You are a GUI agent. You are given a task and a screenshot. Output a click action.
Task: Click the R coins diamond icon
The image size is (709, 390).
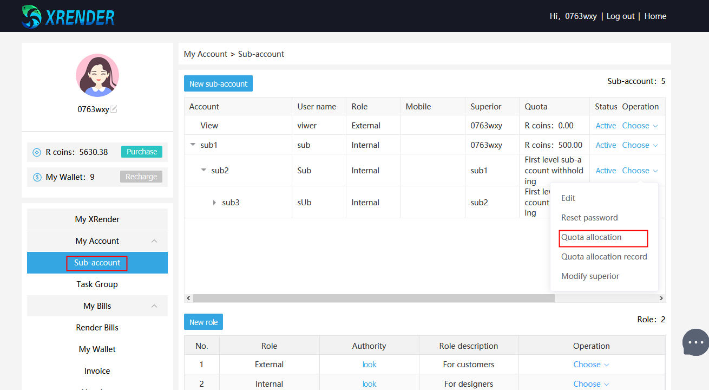tap(37, 152)
